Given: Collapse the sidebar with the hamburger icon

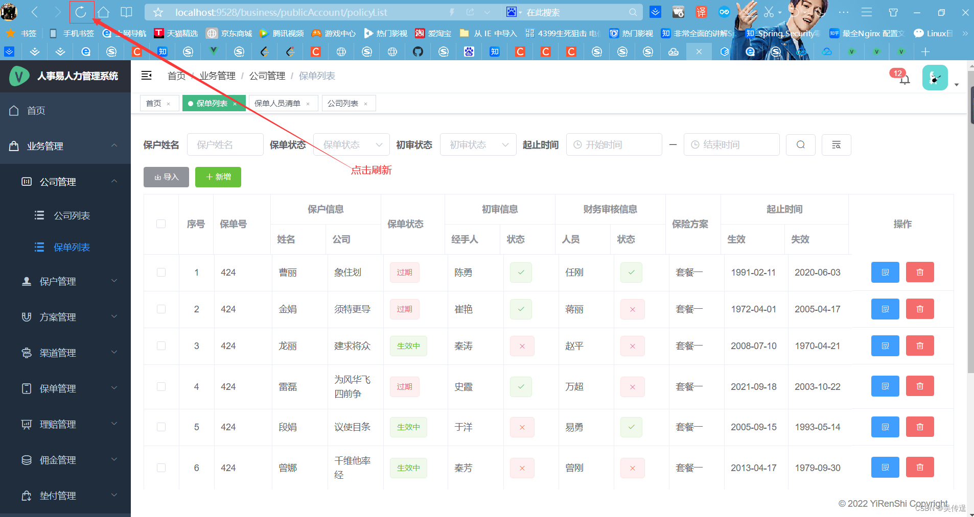Looking at the screenshot, I should click(x=147, y=75).
